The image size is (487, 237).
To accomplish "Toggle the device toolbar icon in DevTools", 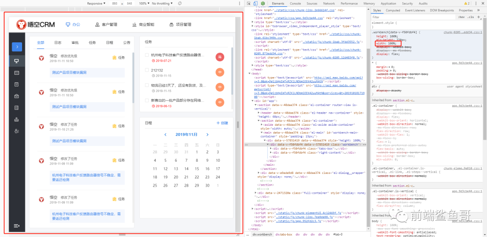I will click(256, 3).
